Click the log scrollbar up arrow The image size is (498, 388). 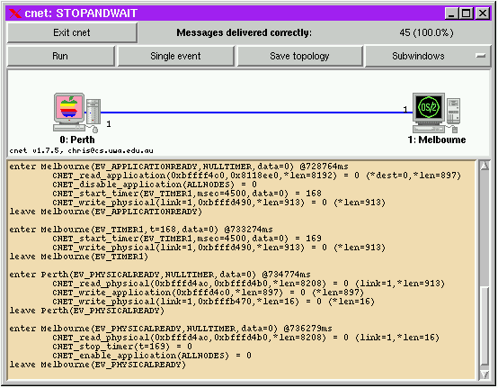click(x=485, y=166)
